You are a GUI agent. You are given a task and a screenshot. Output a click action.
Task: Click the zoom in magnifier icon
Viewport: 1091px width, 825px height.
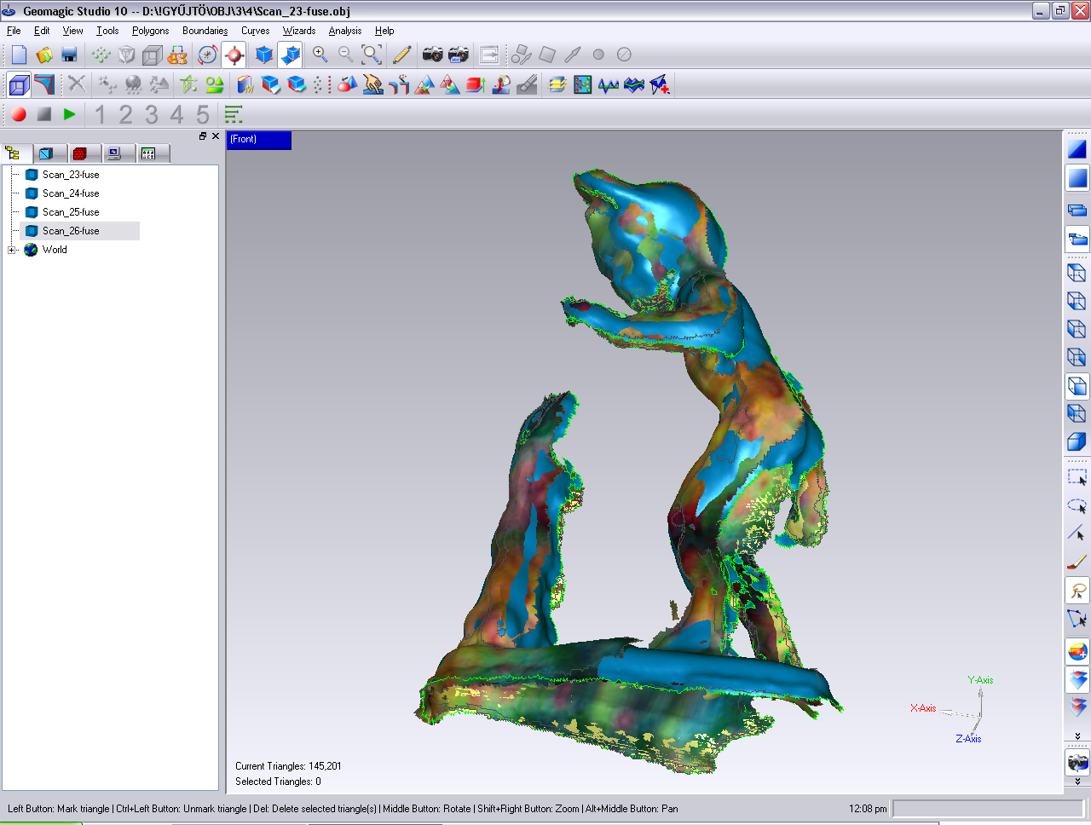(320, 55)
